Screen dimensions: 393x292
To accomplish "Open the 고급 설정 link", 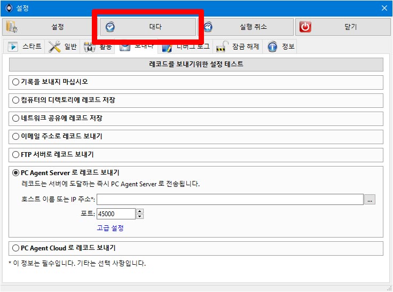I will pyautogui.click(x=111, y=228).
